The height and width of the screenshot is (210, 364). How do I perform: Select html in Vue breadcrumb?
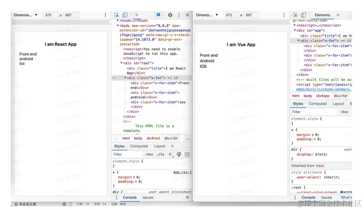(x=295, y=96)
